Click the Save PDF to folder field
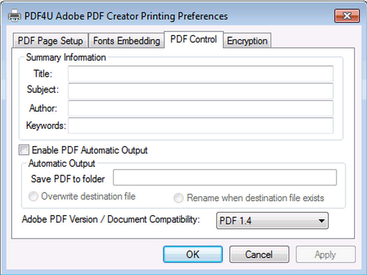 pos(225,177)
